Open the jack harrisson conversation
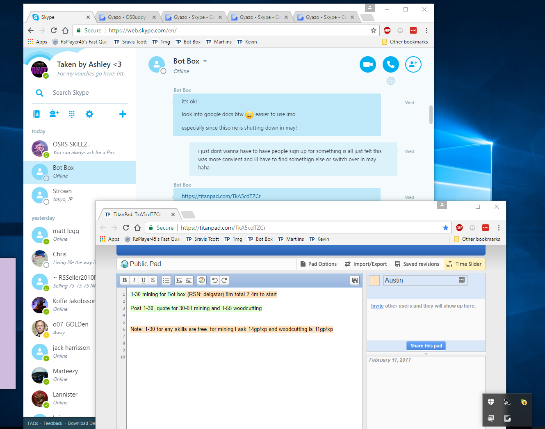Screen dimensions: 545x429 (x=59, y=352)
